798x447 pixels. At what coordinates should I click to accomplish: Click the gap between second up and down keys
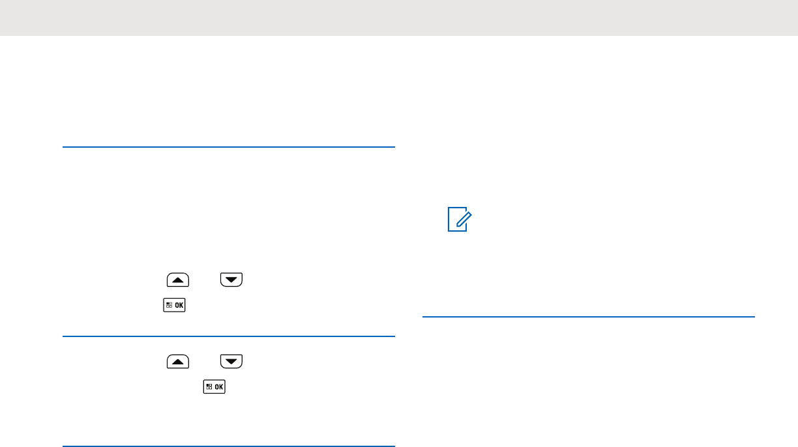(x=205, y=361)
